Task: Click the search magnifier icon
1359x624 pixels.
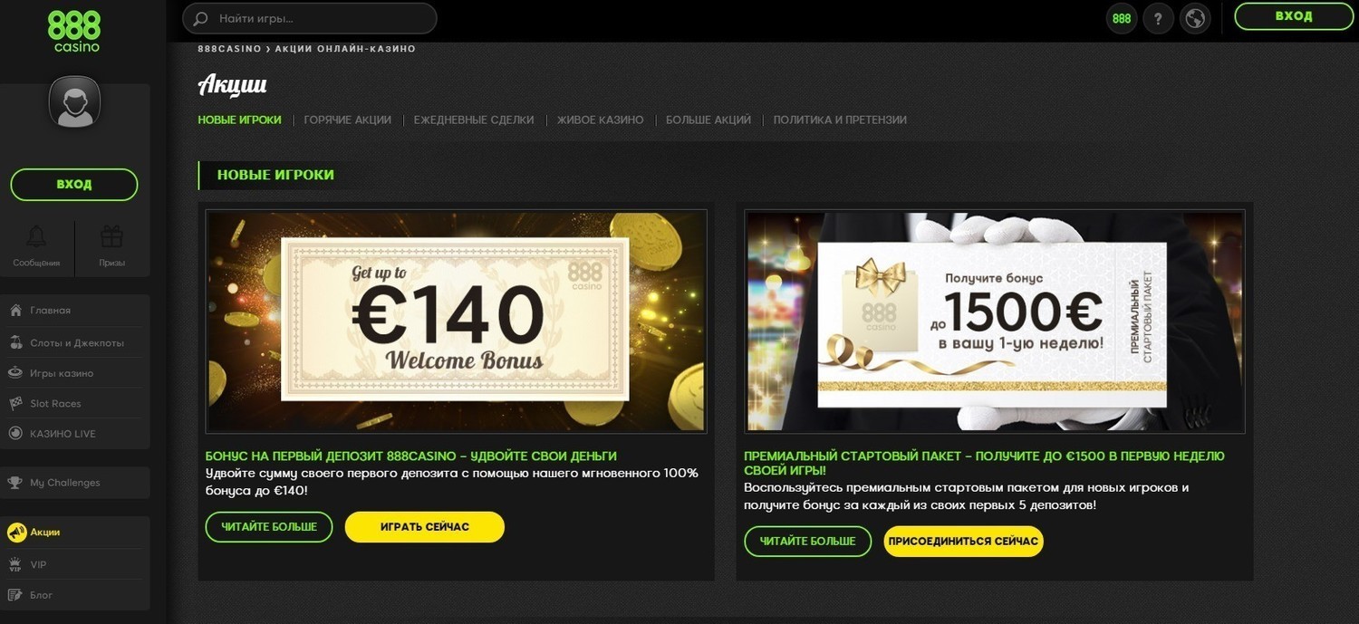Action: pyautogui.click(x=201, y=18)
